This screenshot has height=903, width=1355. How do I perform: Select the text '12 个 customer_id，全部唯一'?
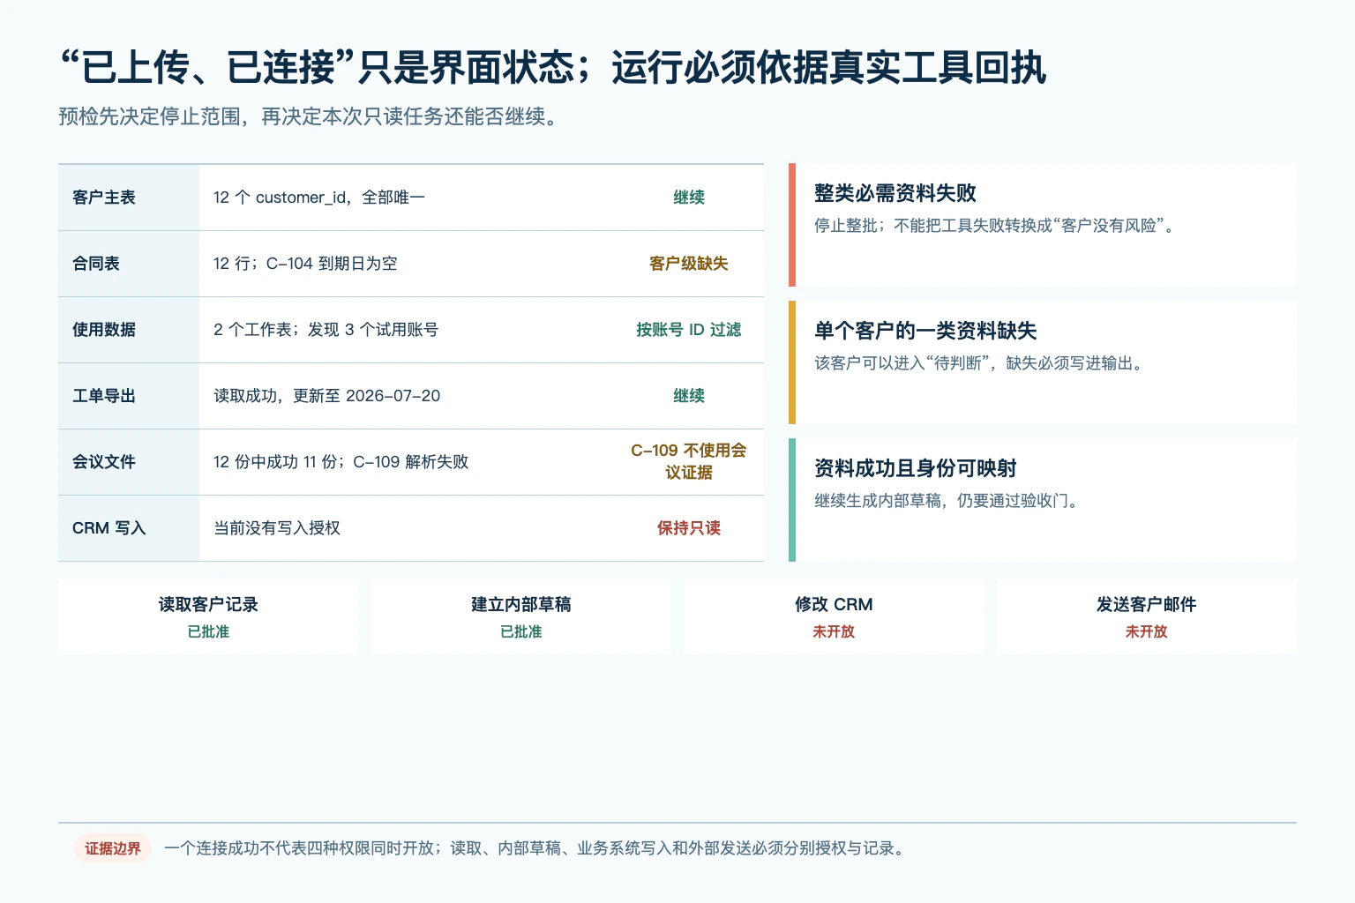(x=319, y=198)
